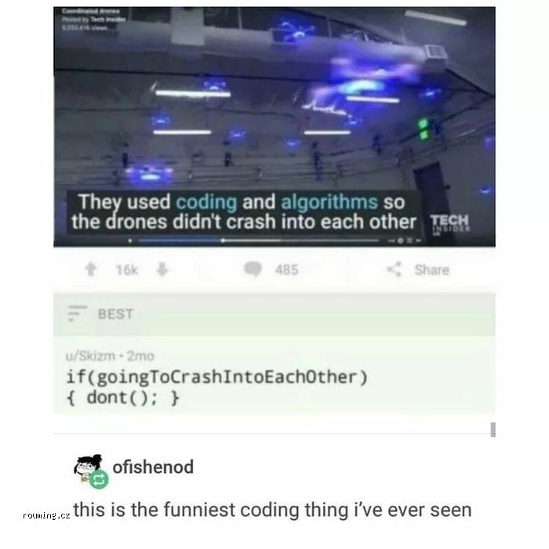Viewport: 549px width, 549px height.
Task: Click the video progress bar knob
Action: coord(223,241)
